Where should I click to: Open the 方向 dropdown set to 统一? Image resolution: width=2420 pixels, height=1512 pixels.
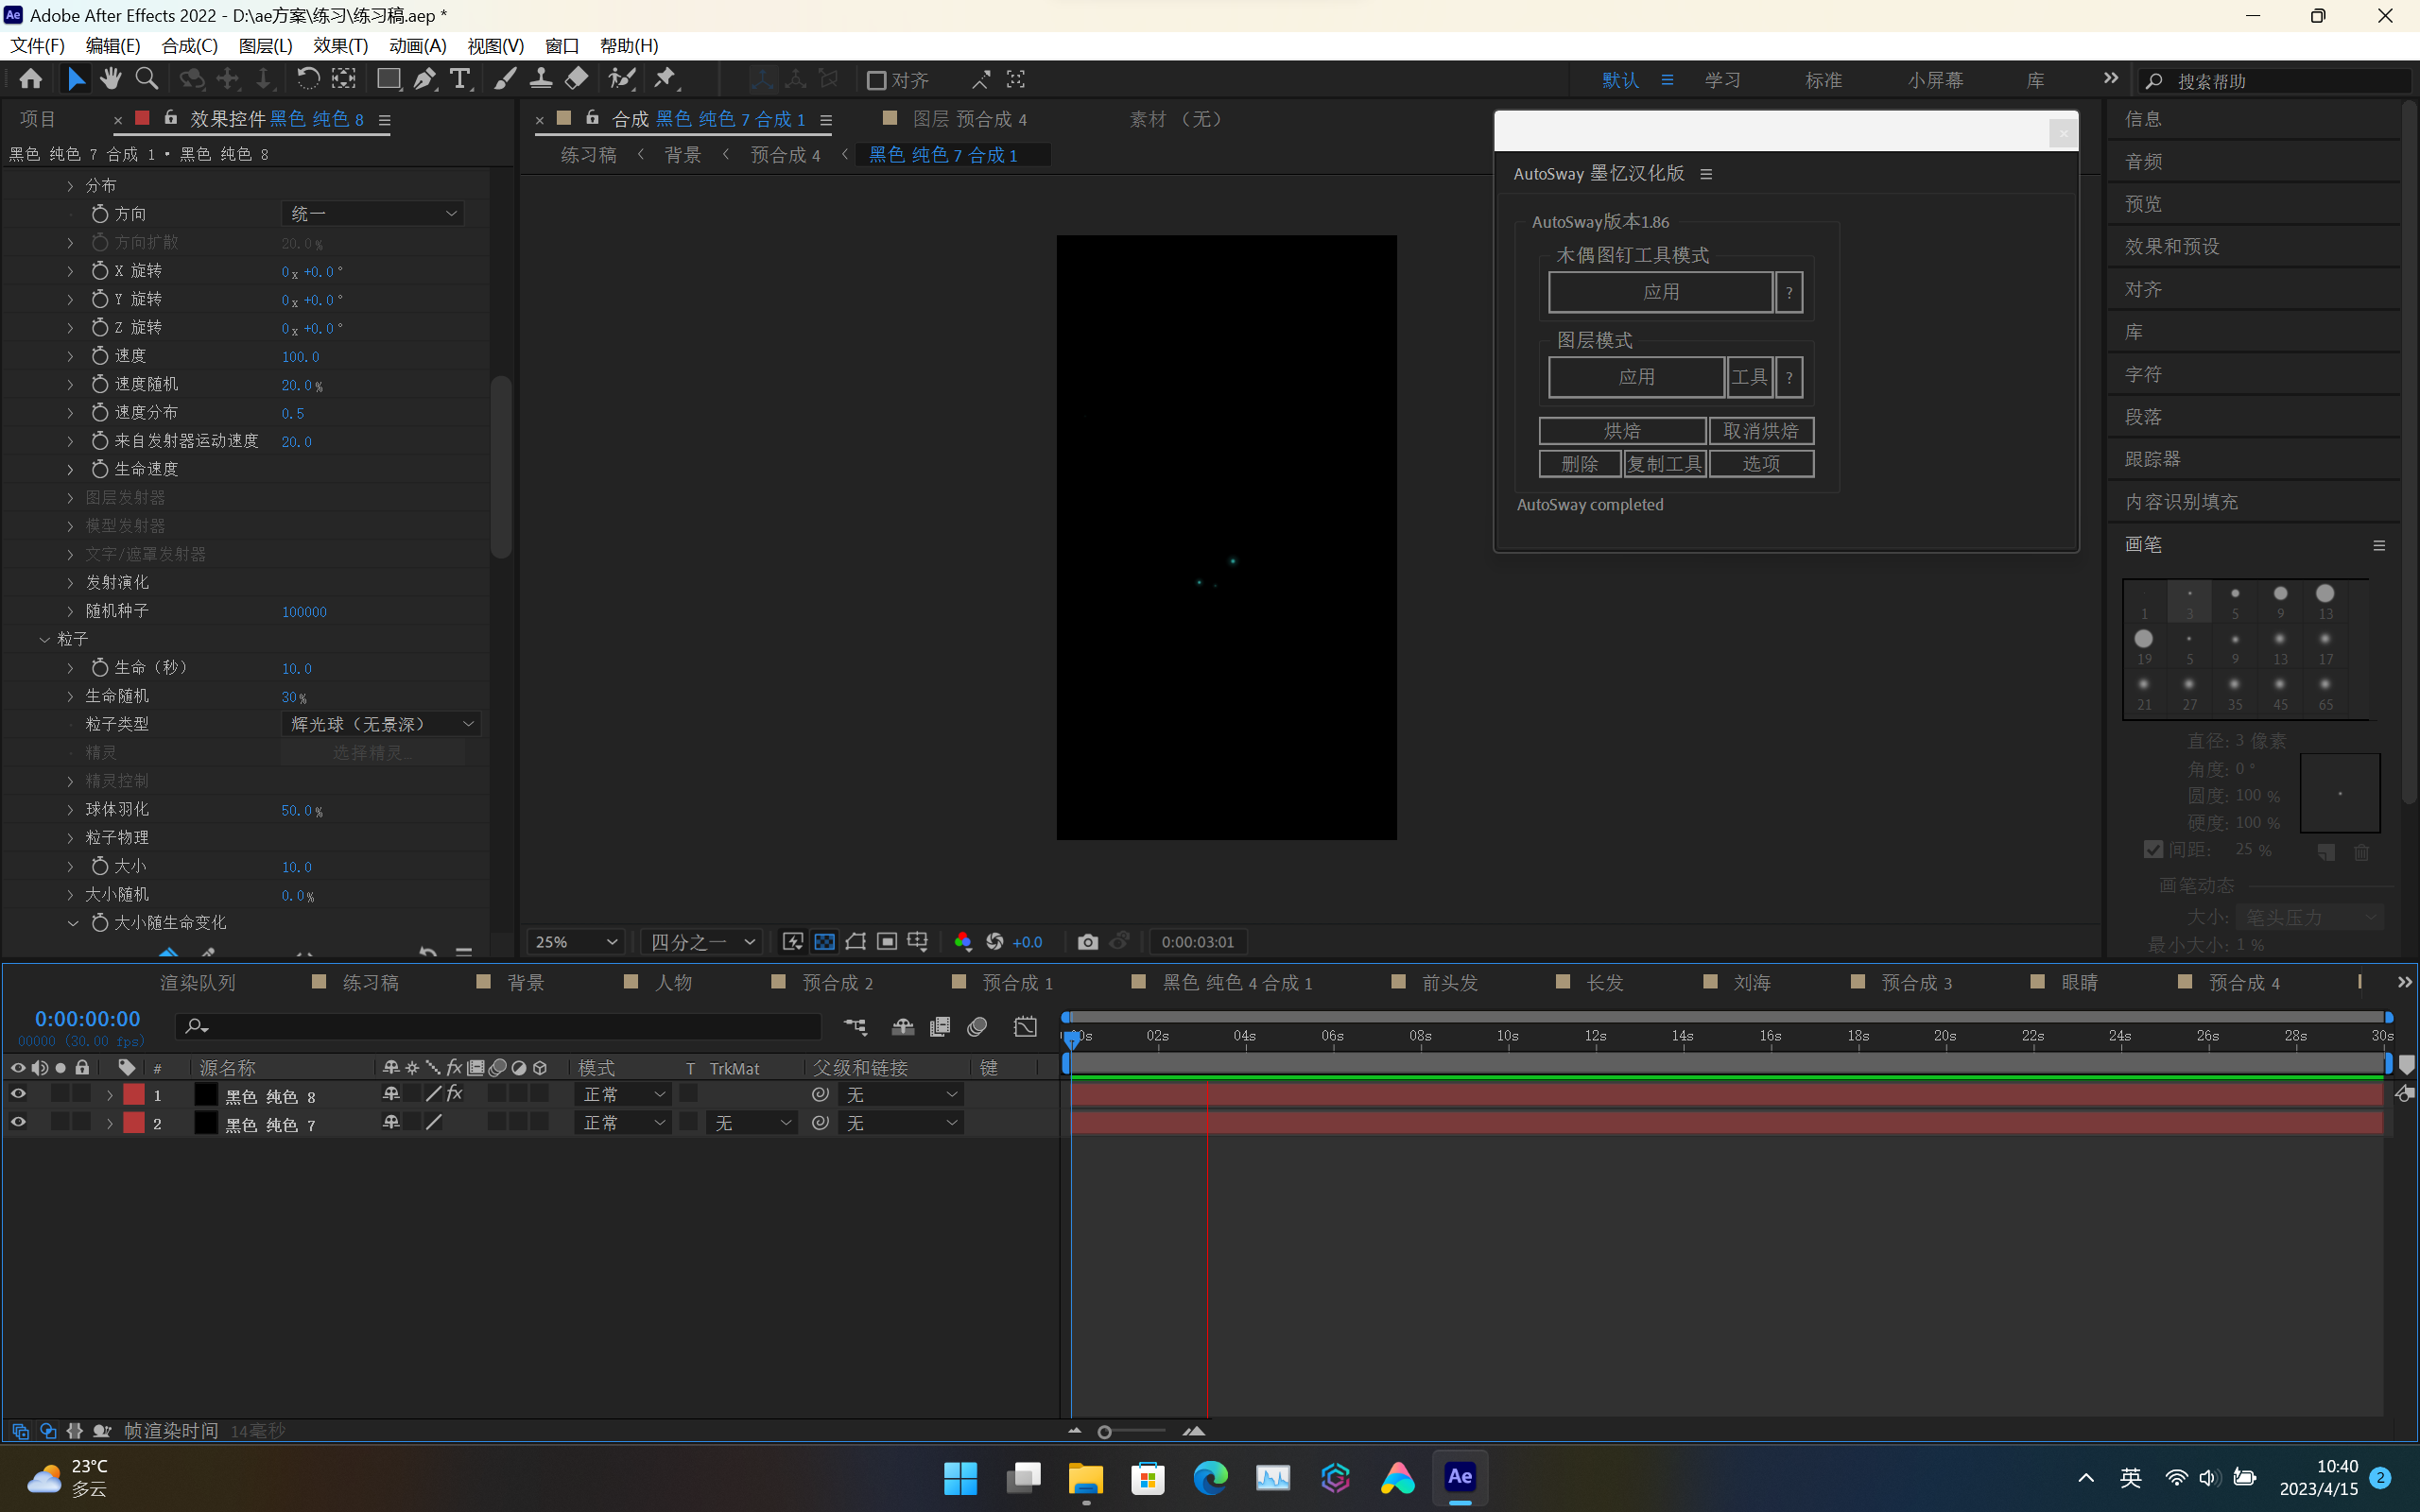pos(372,214)
